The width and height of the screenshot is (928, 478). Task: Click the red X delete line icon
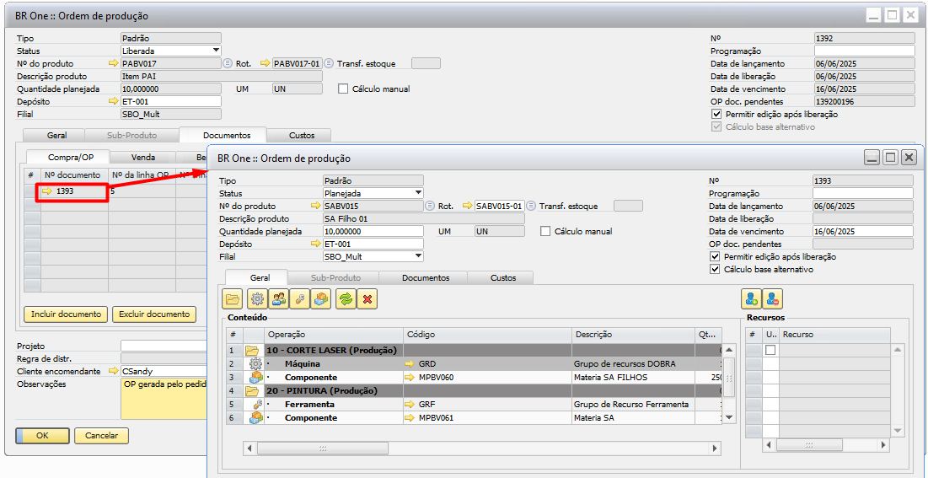coord(367,299)
